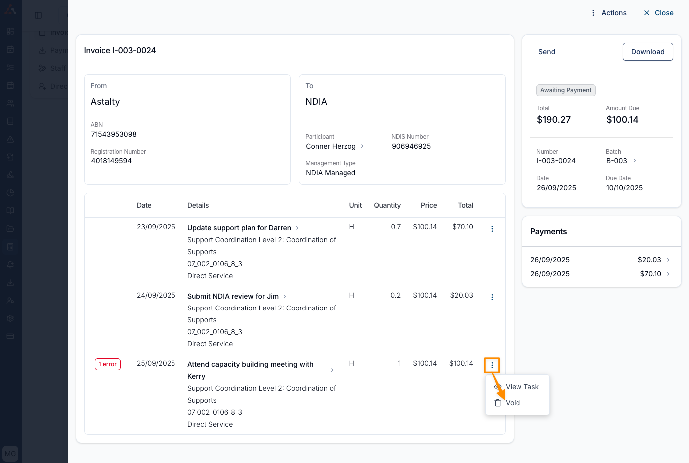Image resolution: width=689 pixels, height=463 pixels.
Task: Open the options menu for the $70.10 line item
Action: (492, 229)
